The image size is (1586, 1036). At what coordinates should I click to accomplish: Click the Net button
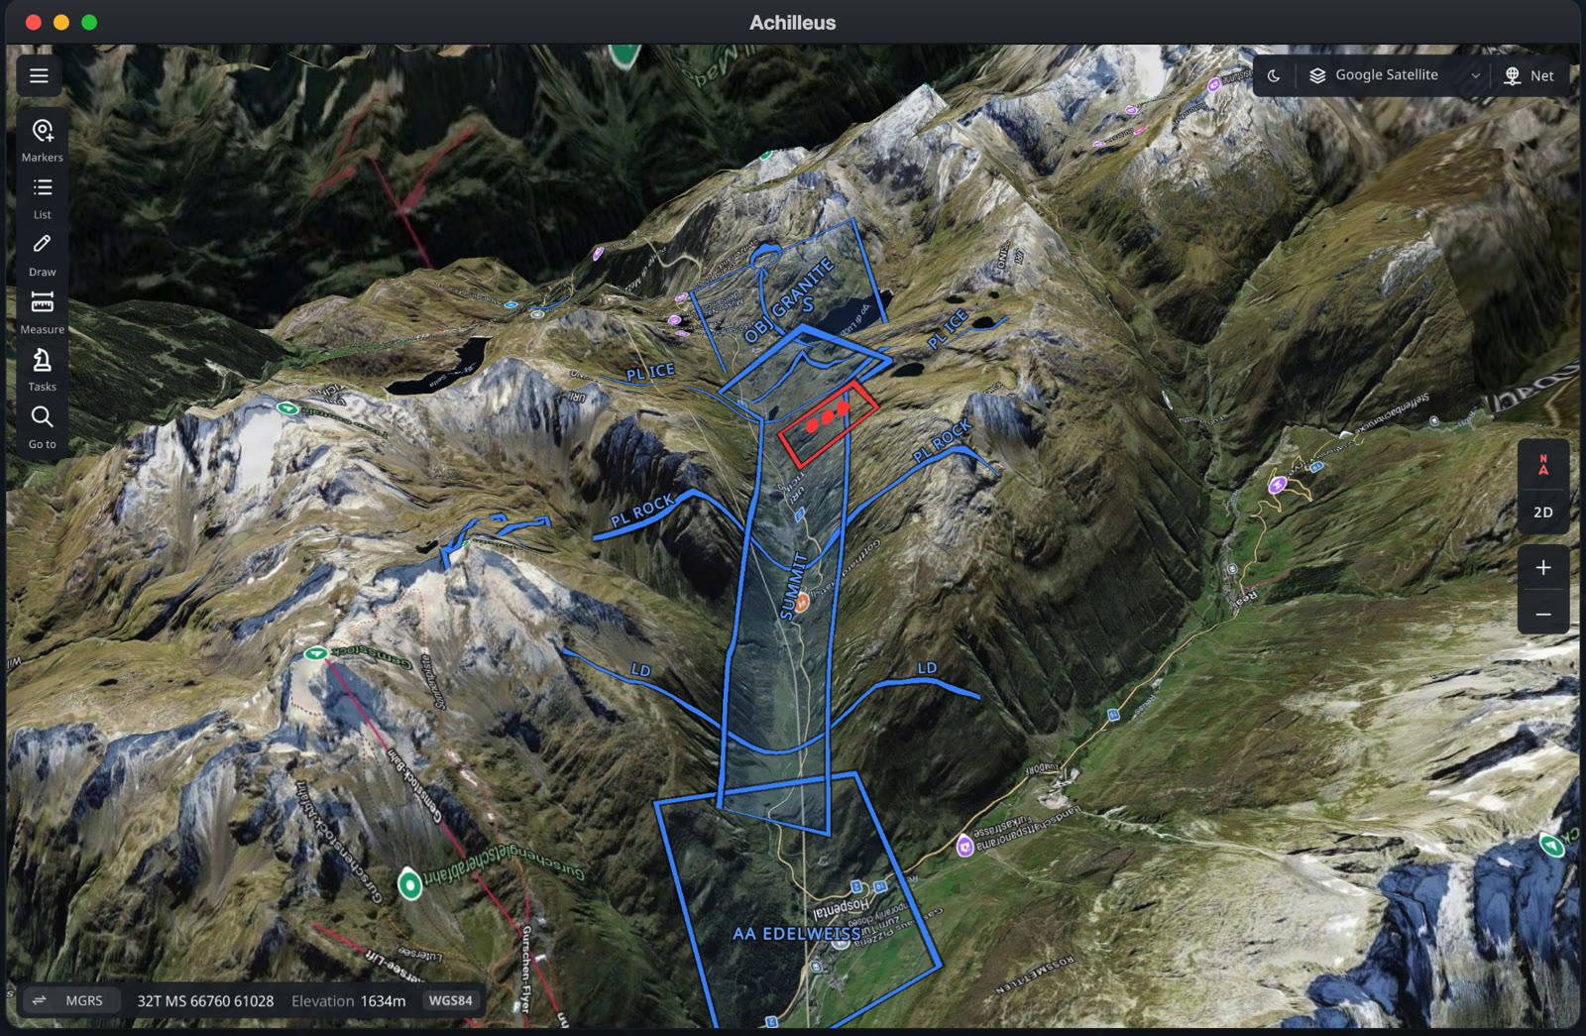1529,75
